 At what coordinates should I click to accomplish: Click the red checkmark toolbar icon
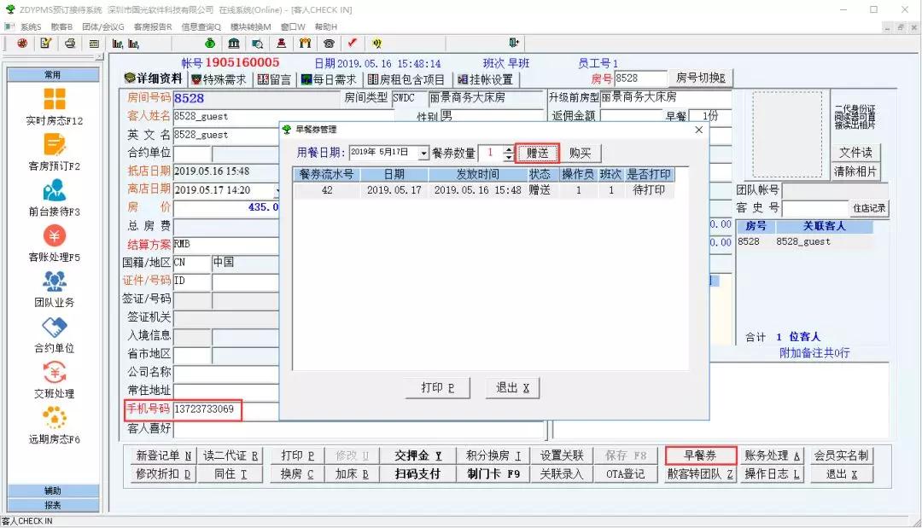352,44
